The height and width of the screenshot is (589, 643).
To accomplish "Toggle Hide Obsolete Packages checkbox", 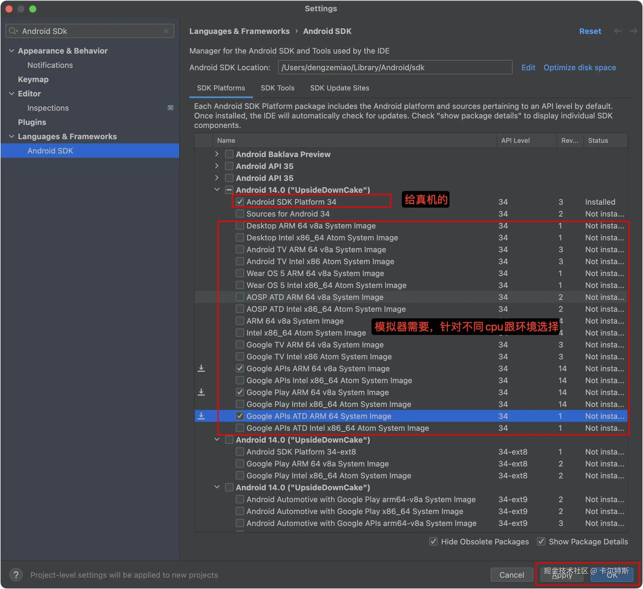I will (433, 541).
